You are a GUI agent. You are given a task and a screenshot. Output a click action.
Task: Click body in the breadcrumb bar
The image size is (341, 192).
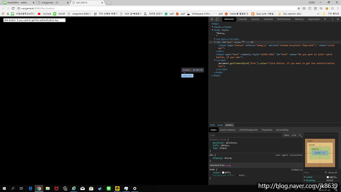tap(220, 125)
